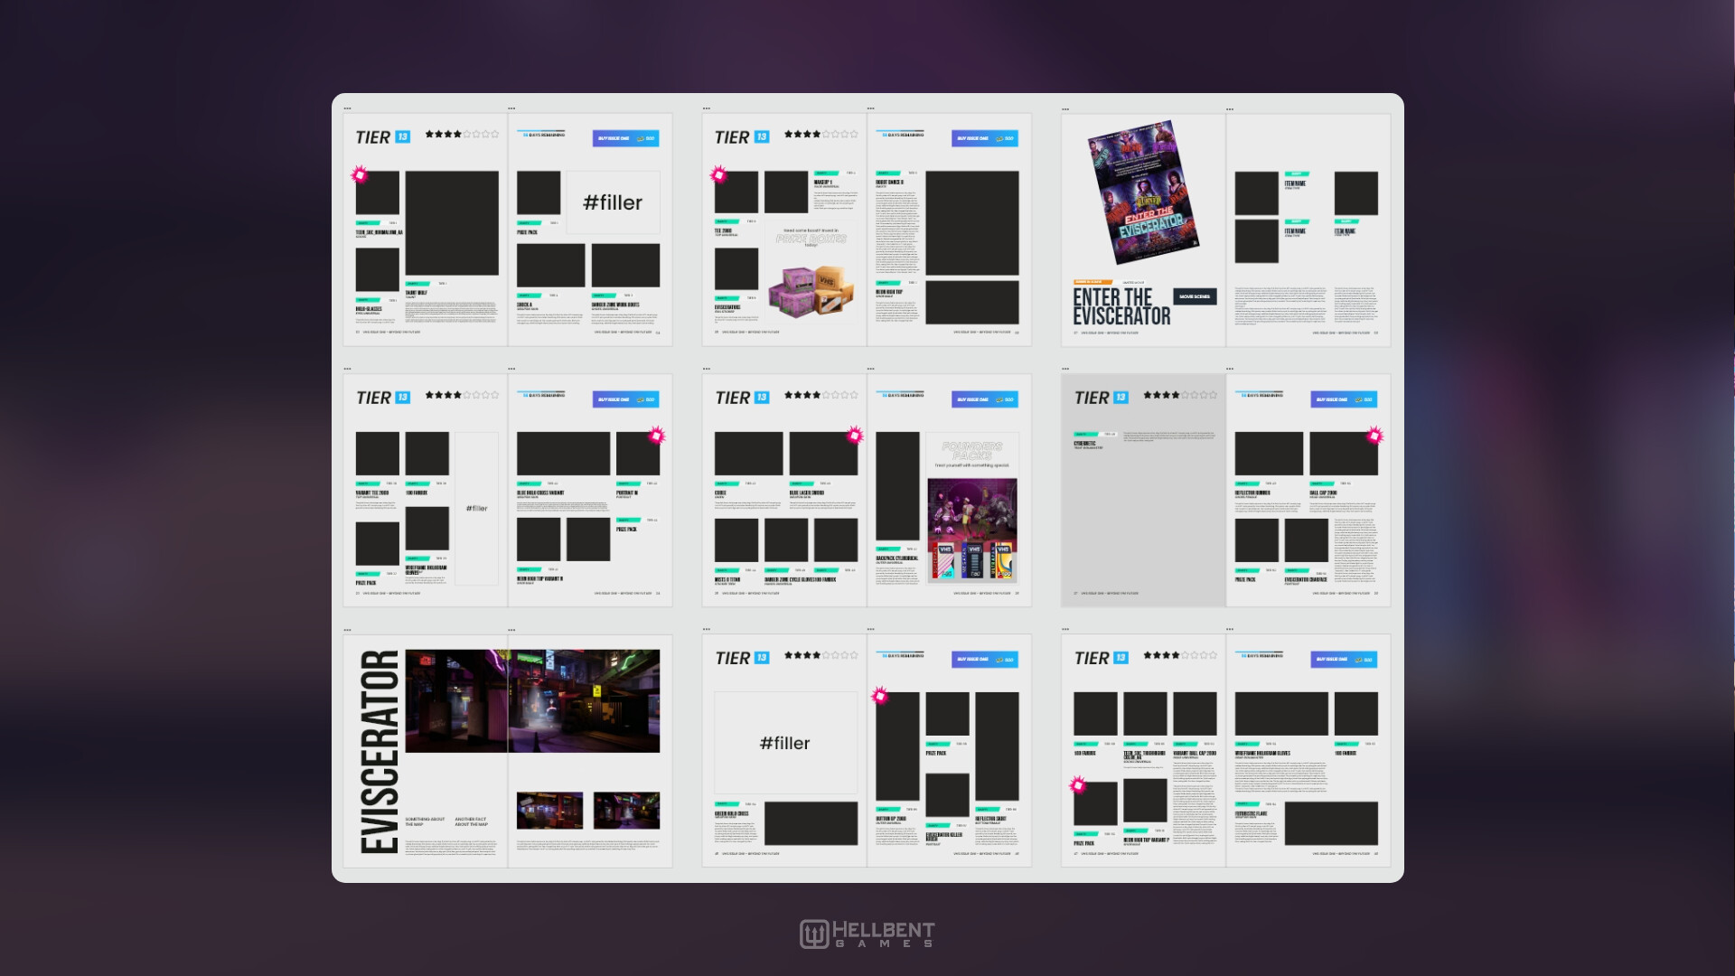Select large #filler placeholder beside Prize Pack
This screenshot has width=1735, height=976.
(x=613, y=202)
